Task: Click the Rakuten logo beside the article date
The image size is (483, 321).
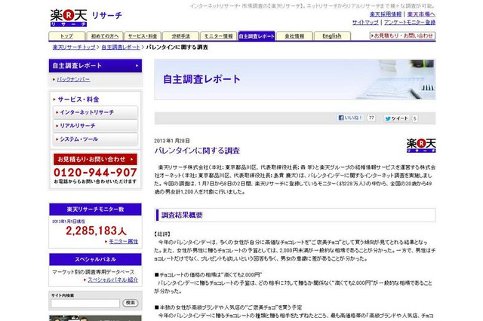Action: [421, 145]
